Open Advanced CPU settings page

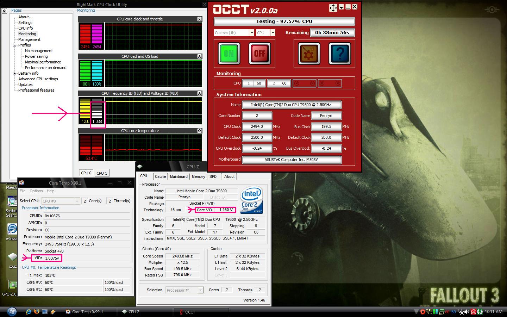[38, 79]
